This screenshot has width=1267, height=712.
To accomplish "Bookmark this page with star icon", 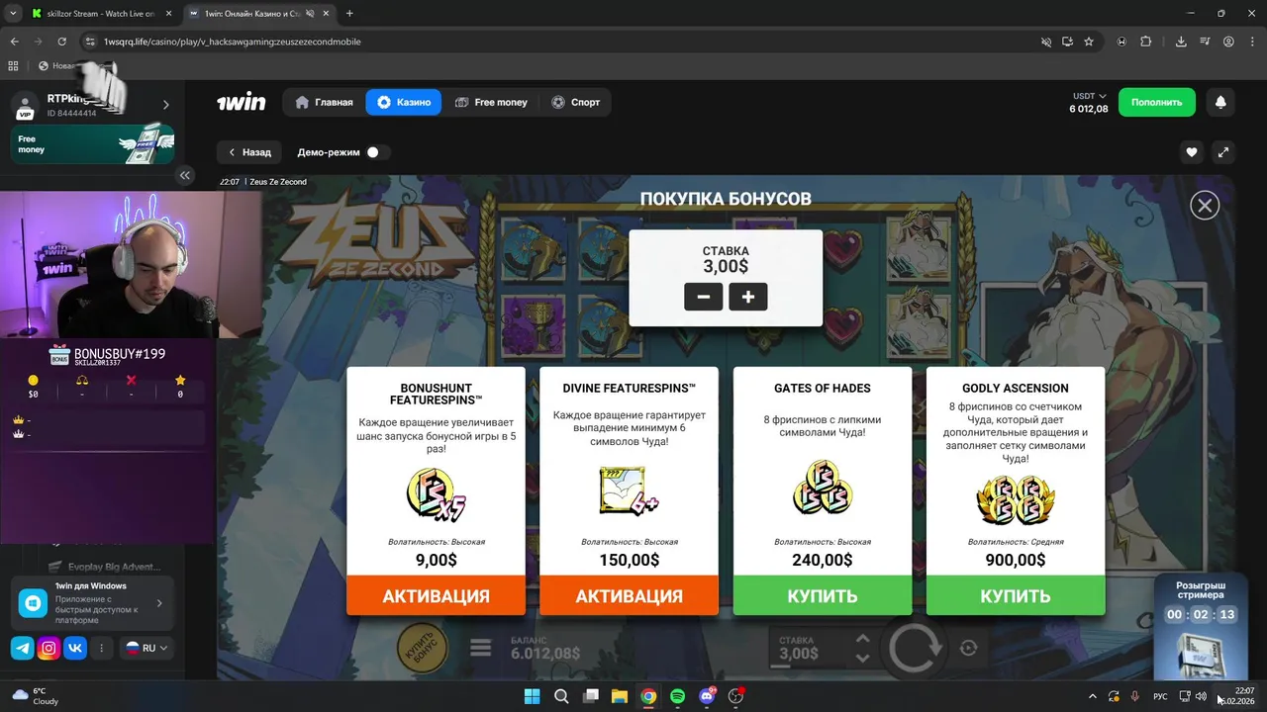I will point(1089,42).
